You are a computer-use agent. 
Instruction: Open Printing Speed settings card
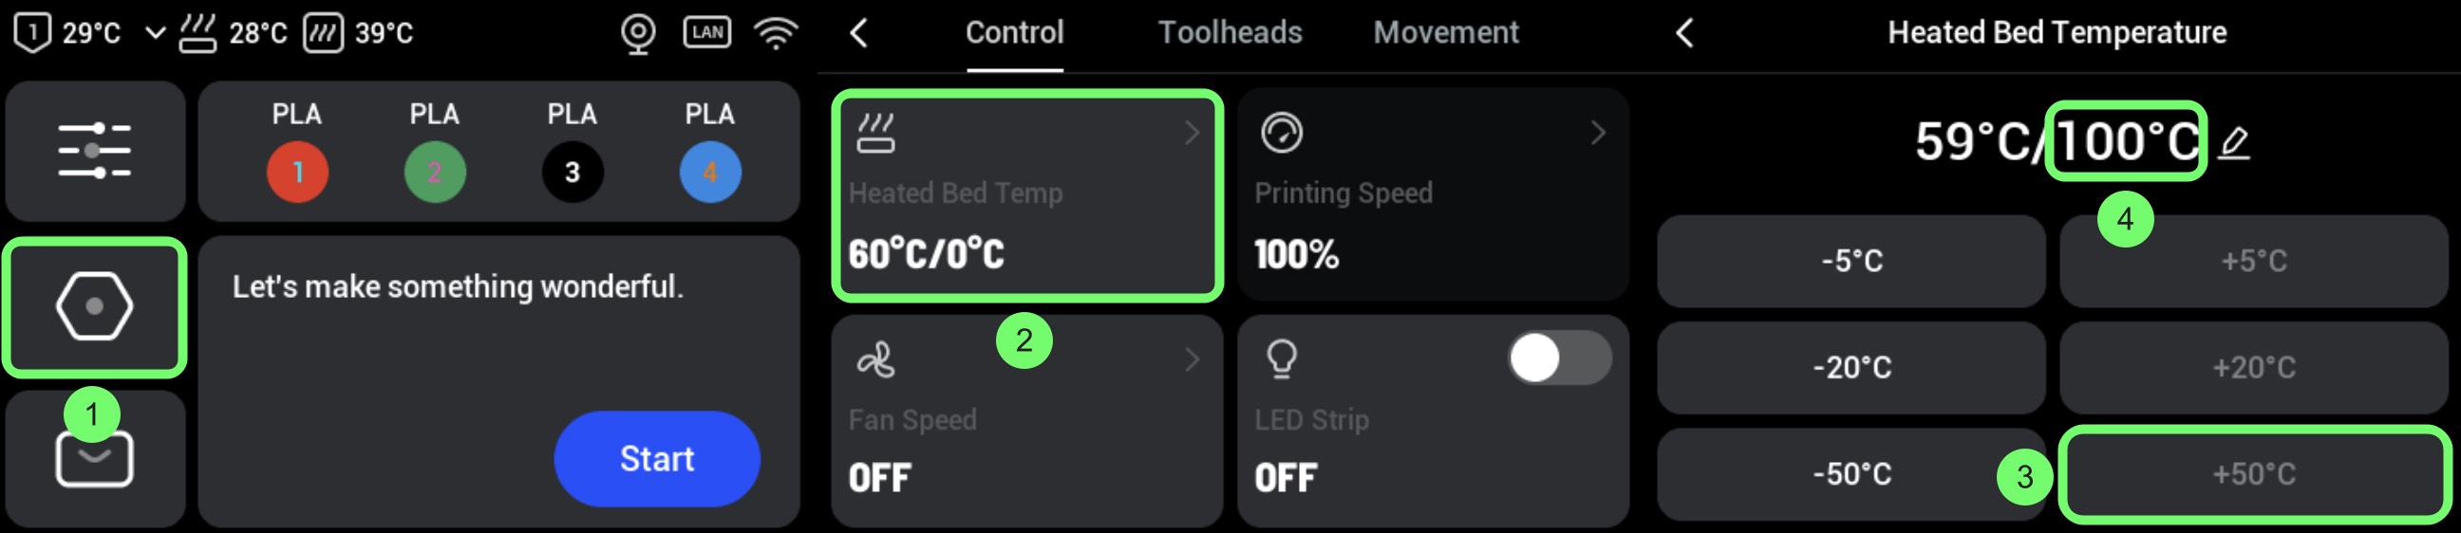point(1432,194)
